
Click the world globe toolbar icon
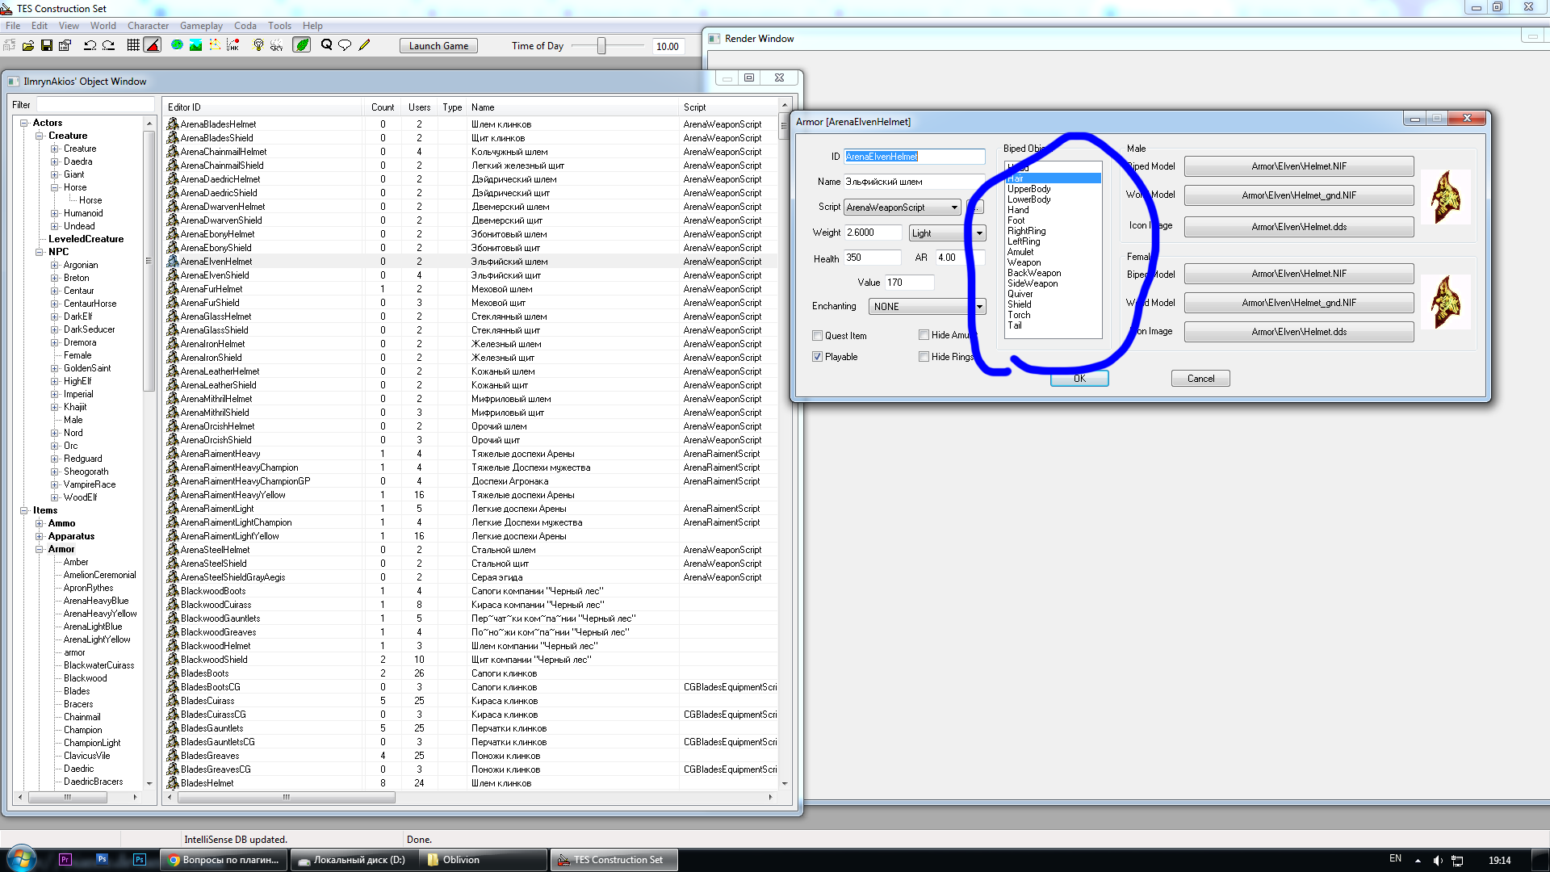[177, 46]
